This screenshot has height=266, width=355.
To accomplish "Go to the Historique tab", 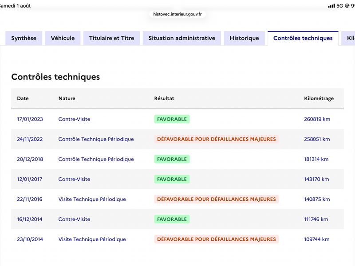I will point(245,38).
